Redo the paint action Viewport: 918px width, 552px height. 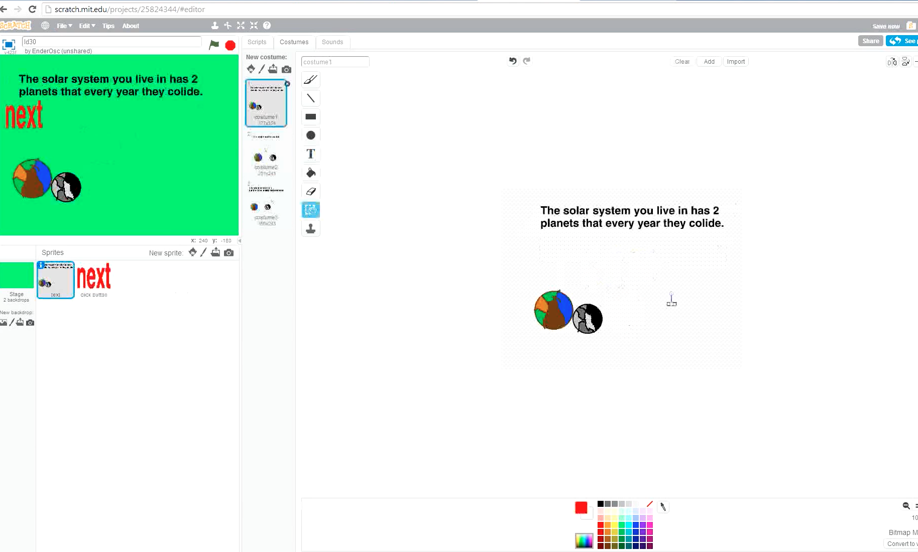[527, 61]
